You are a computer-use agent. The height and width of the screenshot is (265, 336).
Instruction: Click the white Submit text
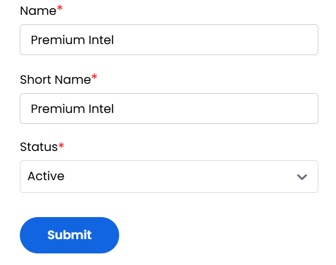coord(70,235)
